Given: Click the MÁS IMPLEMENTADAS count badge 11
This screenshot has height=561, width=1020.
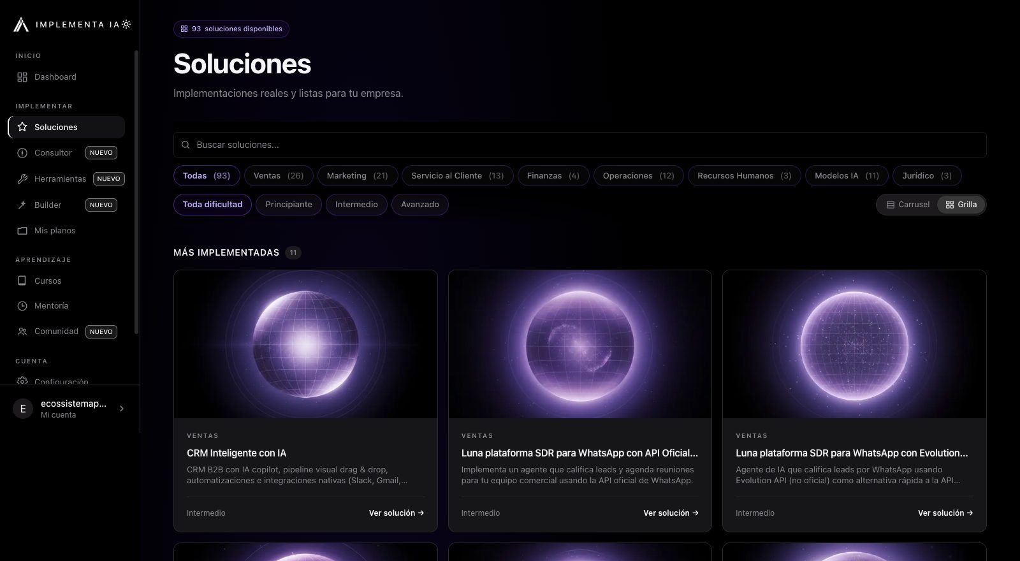Looking at the screenshot, I should click(293, 252).
